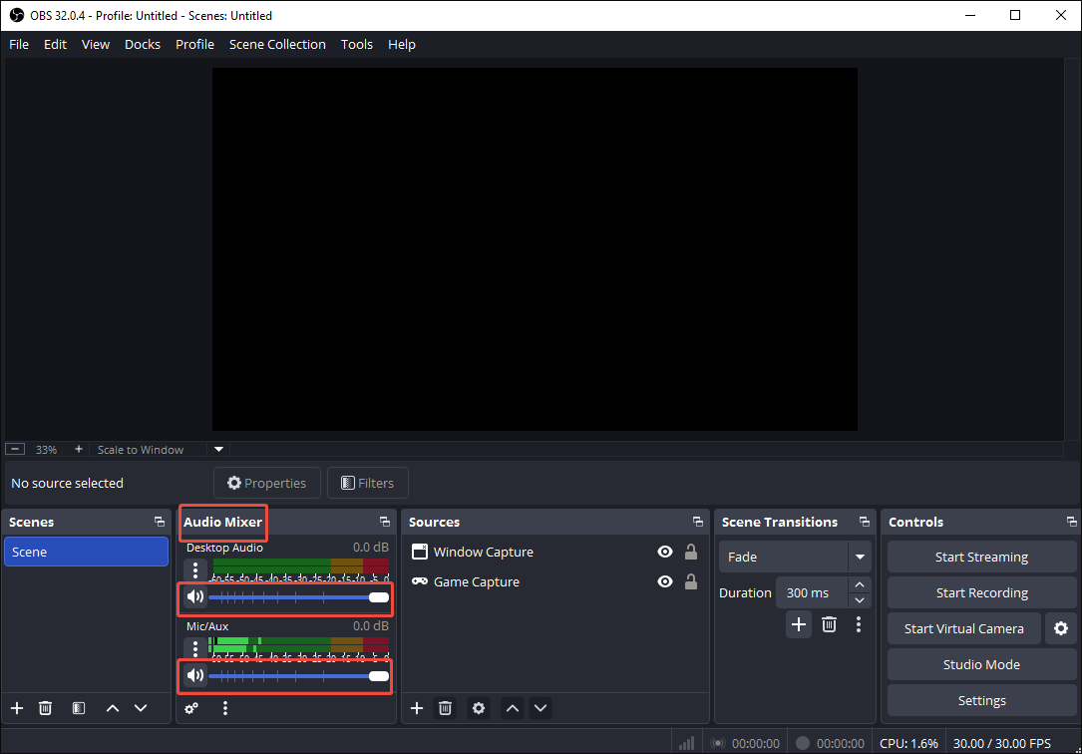Toggle visibility of Game Capture source
Viewport: 1082px width, 754px height.
click(664, 581)
